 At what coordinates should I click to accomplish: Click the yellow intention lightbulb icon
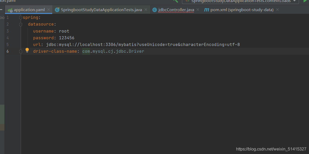pos(27,50)
